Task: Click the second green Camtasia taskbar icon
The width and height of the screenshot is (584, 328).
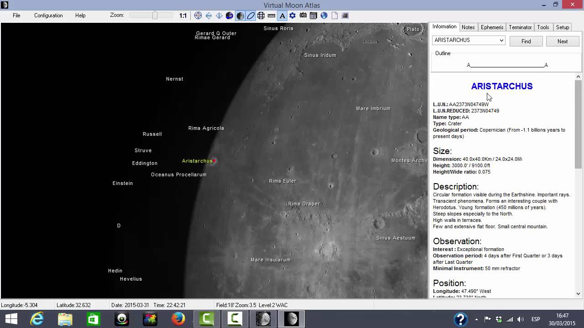Action: pyautogui.click(x=235, y=319)
